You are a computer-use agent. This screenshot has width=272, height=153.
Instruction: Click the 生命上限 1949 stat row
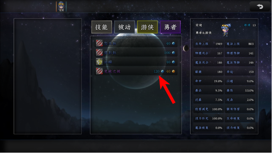click(209, 44)
